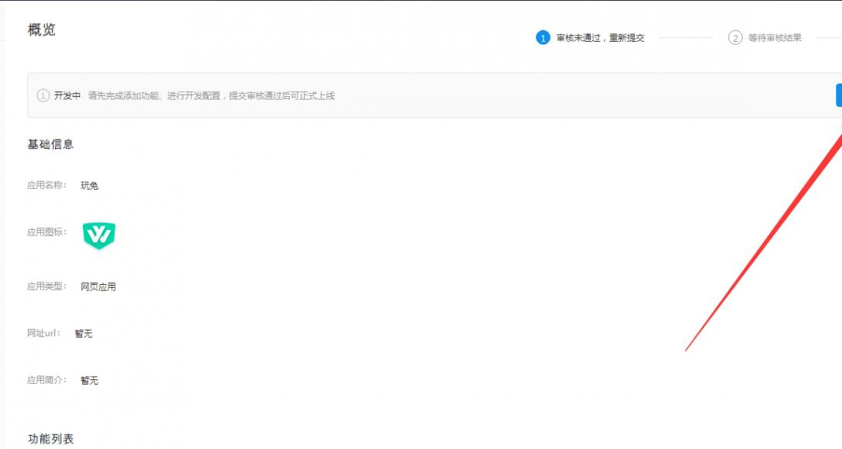Click the info icon beside 开发中
This screenshot has width=842, height=449.
[x=43, y=96]
